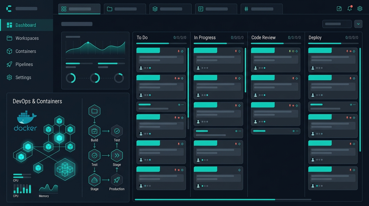Viewport: 369px width, 206px height.
Task: Click the 0/0/0/0 counter beside Code Review
Action: 294,38
